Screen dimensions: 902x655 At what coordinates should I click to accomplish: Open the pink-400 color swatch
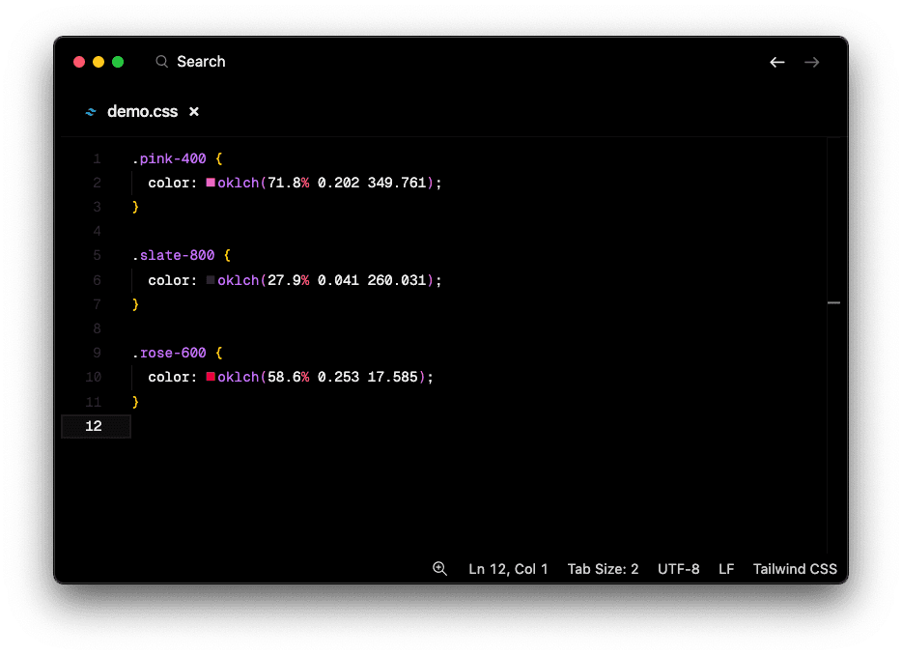coord(211,183)
